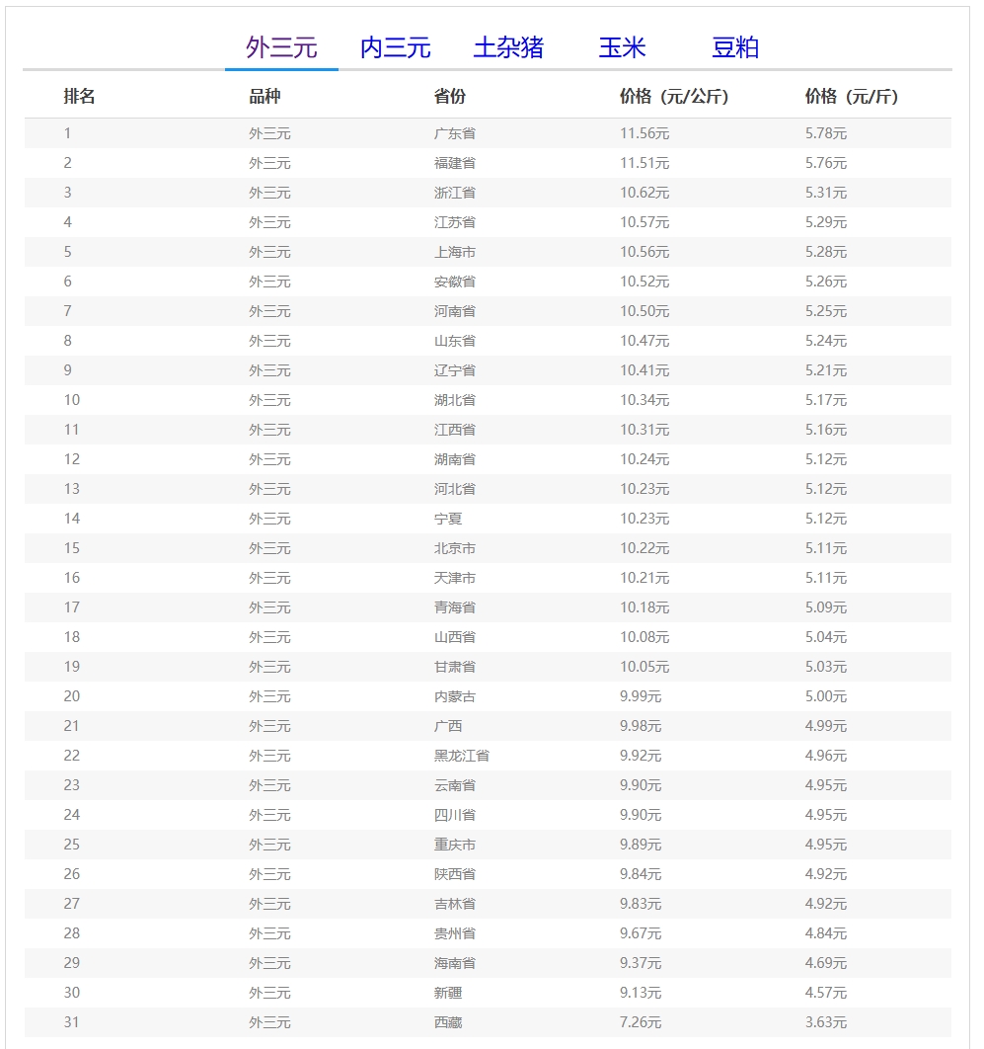Click the 5.78元 price per jin
Image resolution: width=984 pixels, height=1049 pixels.
click(825, 133)
